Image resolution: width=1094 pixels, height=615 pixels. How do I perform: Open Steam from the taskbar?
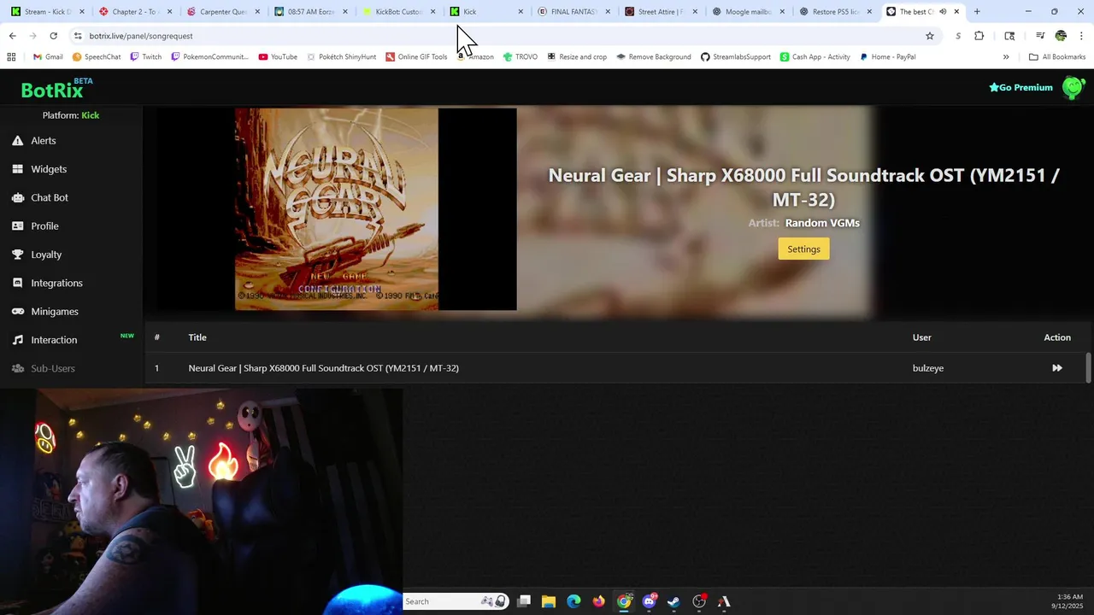coord(673,601)
